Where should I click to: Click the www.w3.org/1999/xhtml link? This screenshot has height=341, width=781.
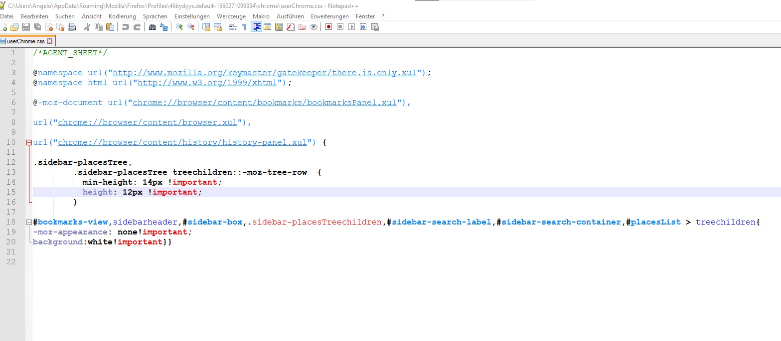pos(207,83)
